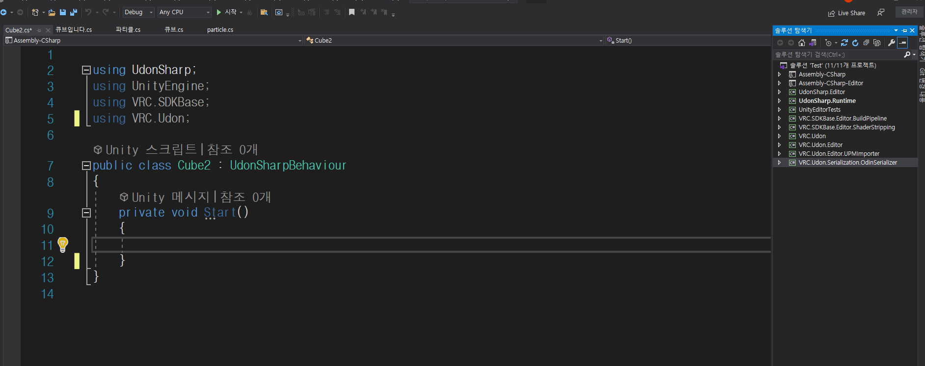
Task: Select the VRC.Udon.Editor project
Action: [820, 145]
